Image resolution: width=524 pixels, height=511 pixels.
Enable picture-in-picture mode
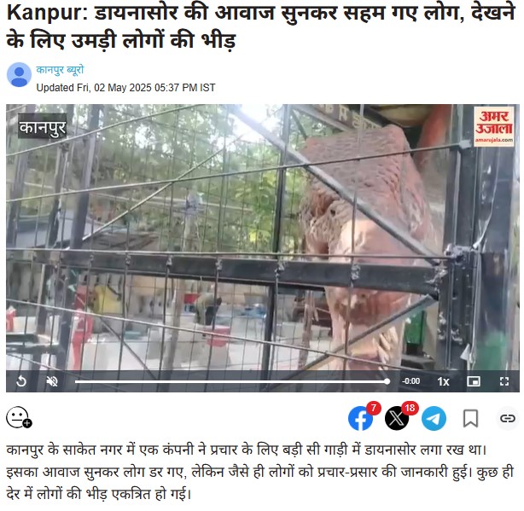click(x=474, y=381)
